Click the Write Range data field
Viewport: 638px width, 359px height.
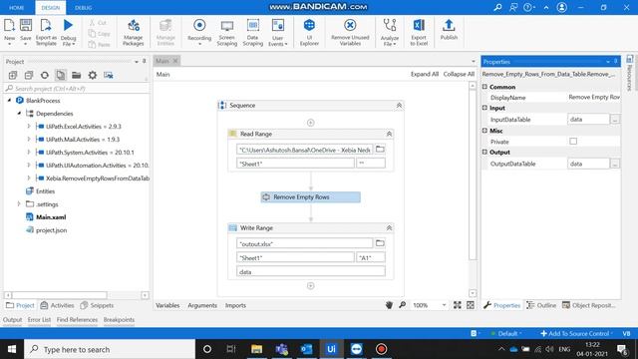point(310,271)
